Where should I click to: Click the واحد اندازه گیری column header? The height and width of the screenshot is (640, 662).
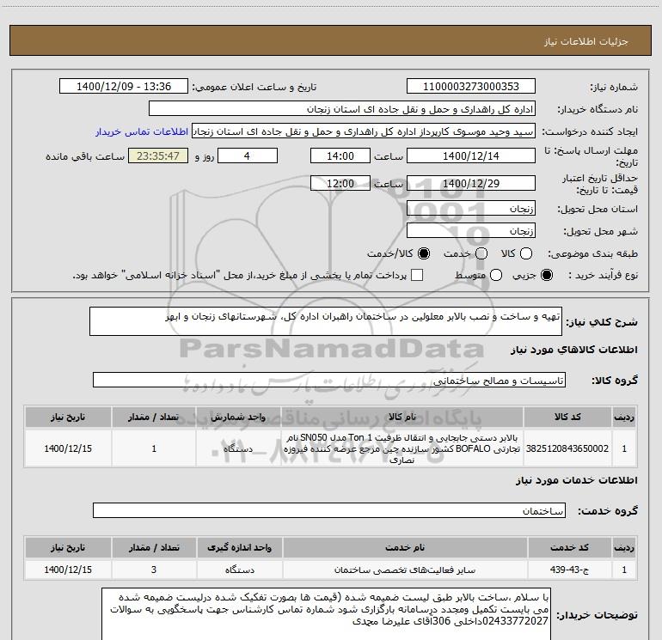(239, 547)
